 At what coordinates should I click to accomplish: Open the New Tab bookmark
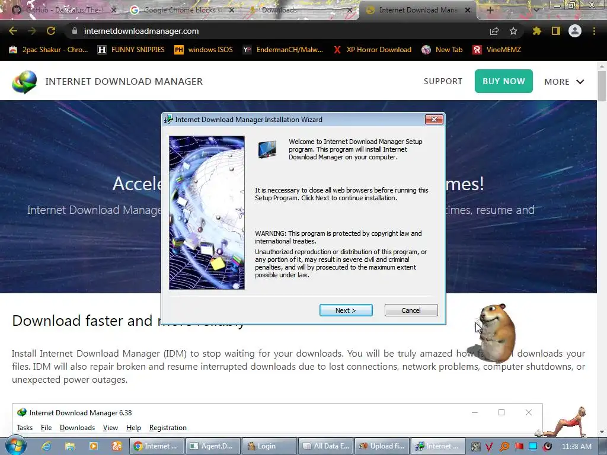442,50
